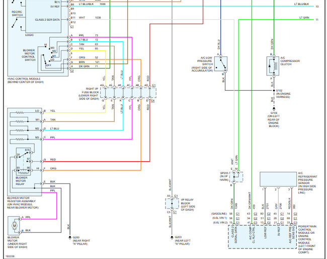Click the S102 IN ENGINE HARNESS label
This screenshot has height=259, width=327.
coord(283,94)
